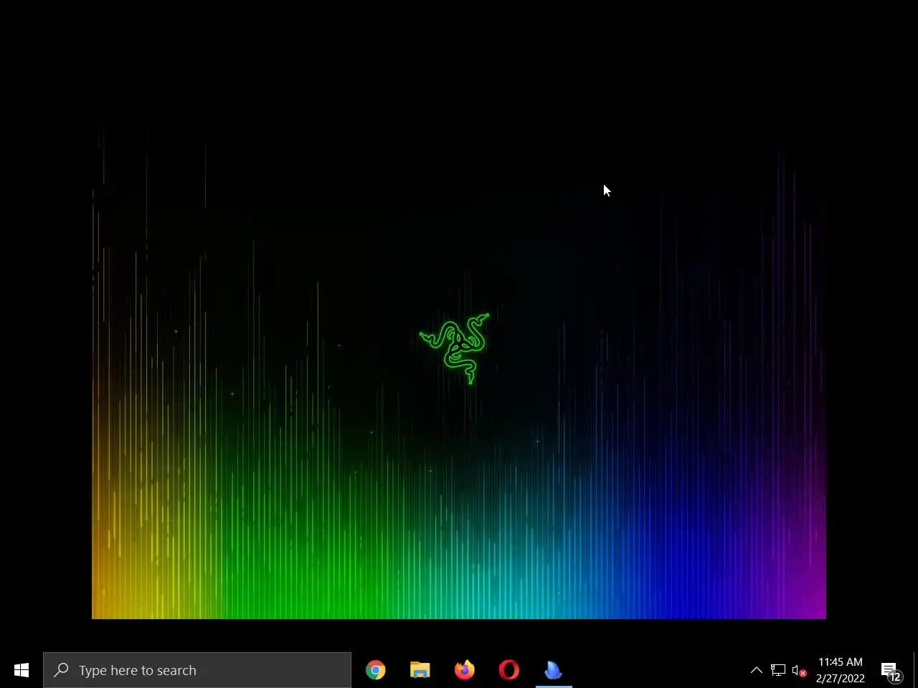Open network status in the tray
Viewport: 918px width, 688px height.
[x=778, y=670]
